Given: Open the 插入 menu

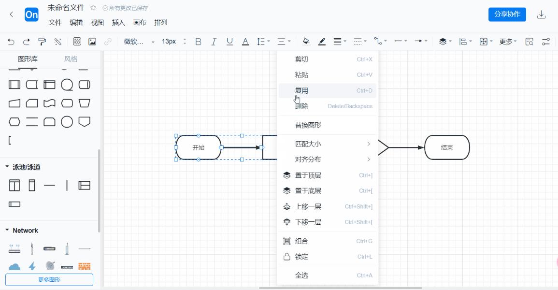Looking at the screenshot, I should point(118,22).
